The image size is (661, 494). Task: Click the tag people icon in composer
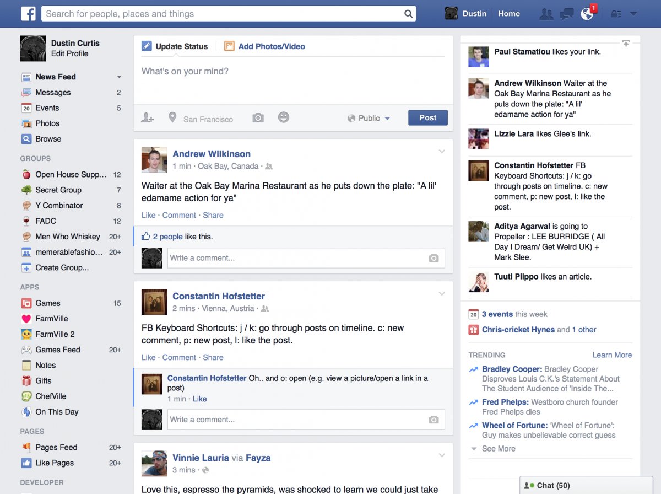point(147,118)
